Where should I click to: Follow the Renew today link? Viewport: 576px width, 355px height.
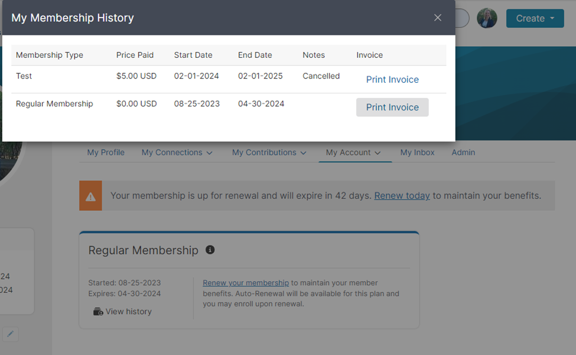(x=402, y=196)
